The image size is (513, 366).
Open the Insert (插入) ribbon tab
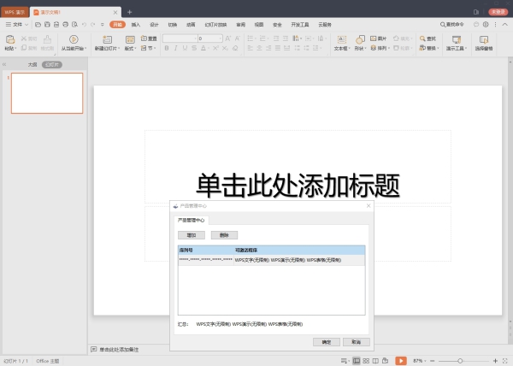tap(135, 26)
